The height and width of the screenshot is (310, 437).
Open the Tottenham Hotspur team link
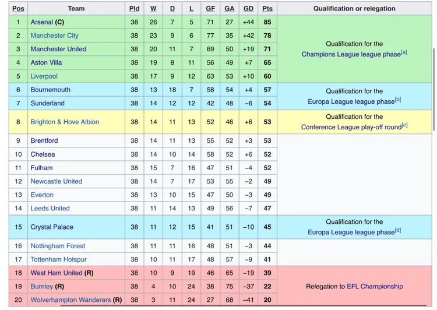click(58, 259)
